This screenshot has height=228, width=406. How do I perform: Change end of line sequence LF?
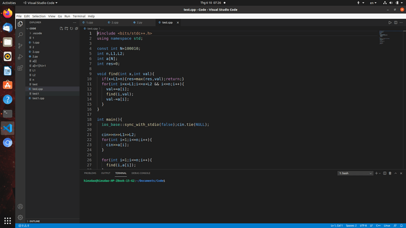(371, 226)
